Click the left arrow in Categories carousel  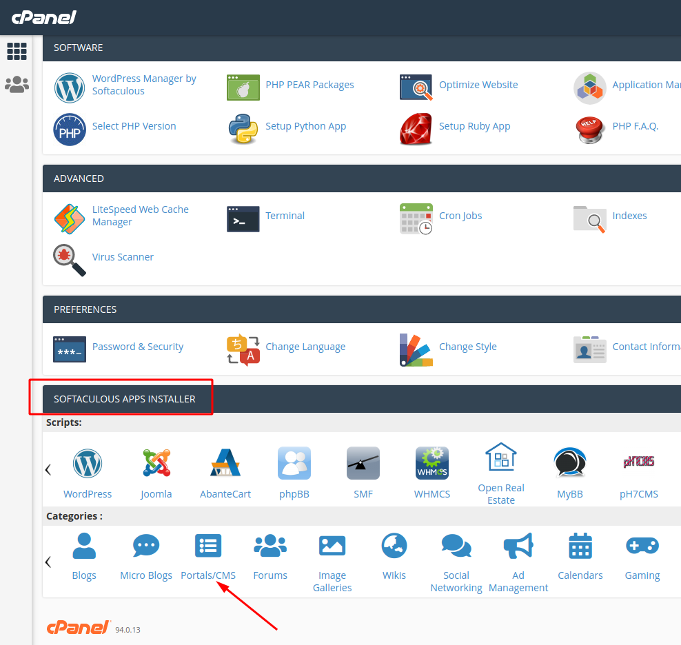tap(48, 562)
